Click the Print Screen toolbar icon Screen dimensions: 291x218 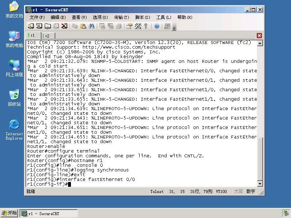pyautogui.click(x=102, y=26)
